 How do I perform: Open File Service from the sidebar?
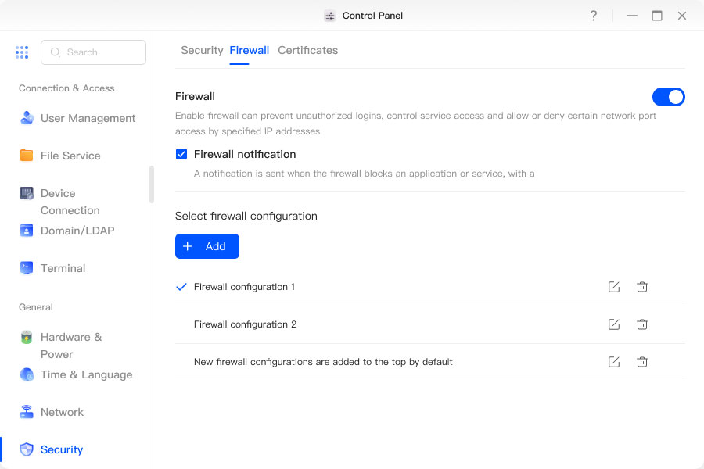click(x=26, y=156)
